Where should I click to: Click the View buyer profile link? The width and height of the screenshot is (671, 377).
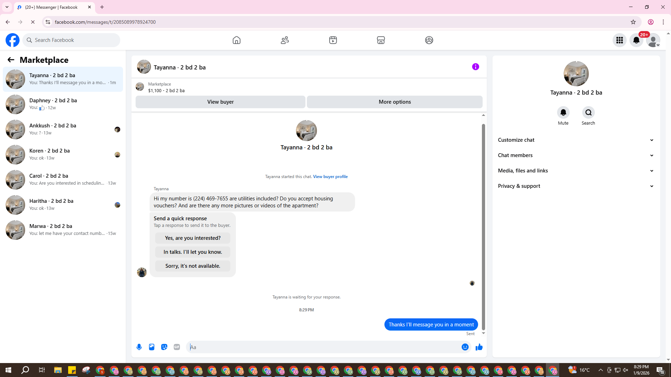point(330,177)
